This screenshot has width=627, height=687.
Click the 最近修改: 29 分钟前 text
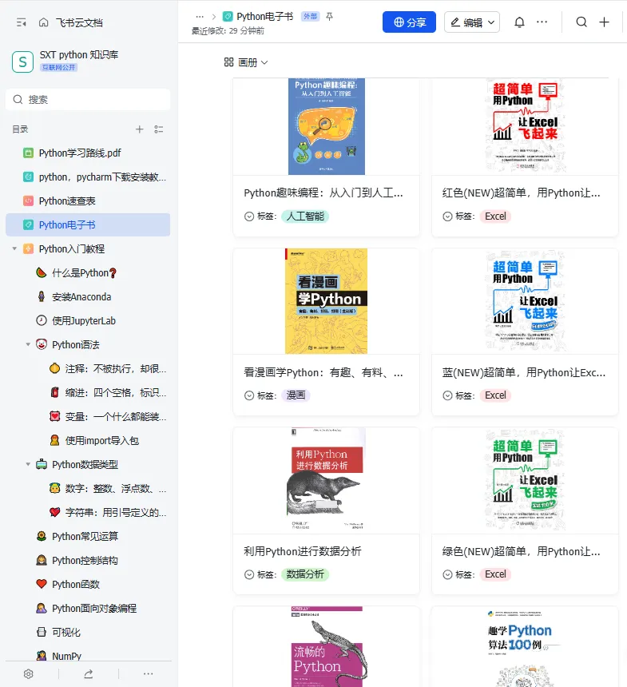(x=228, y=31)
